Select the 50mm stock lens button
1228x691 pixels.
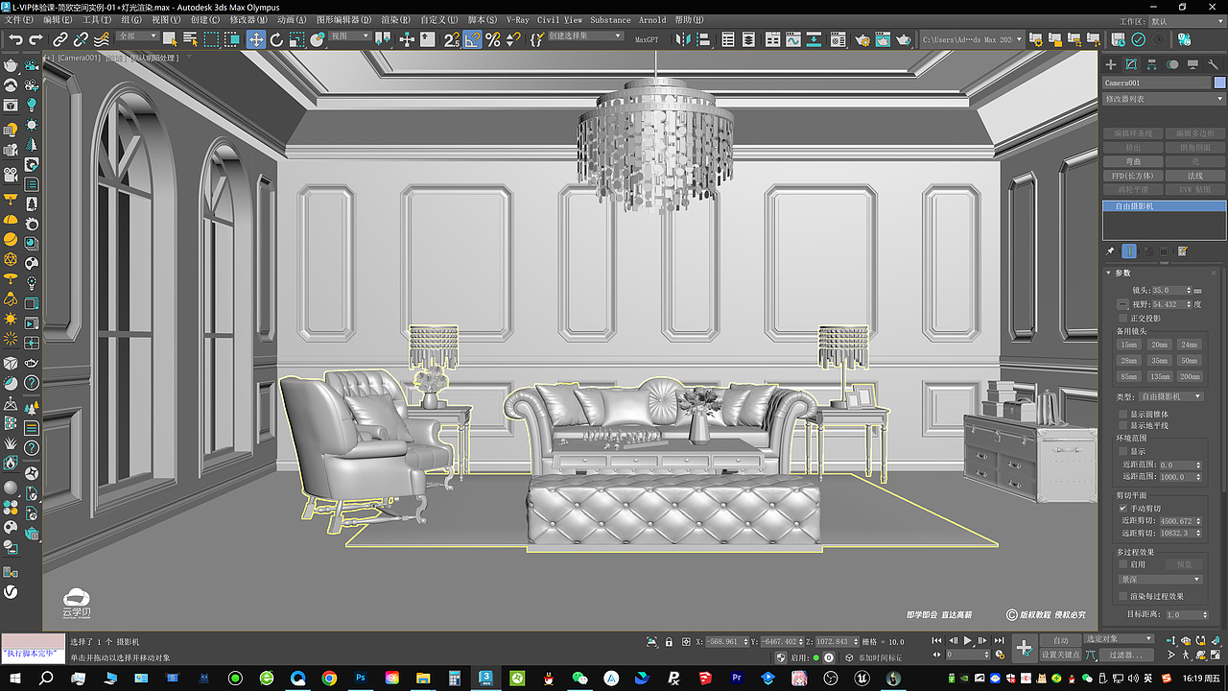tap(1190, 361)
